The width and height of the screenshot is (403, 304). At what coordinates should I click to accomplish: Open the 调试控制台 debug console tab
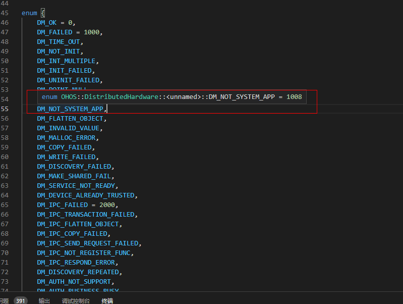[76, 300]
